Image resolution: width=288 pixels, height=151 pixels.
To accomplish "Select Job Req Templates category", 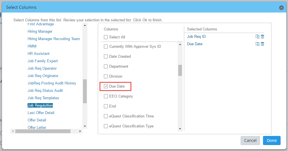I will (x=43, y=98).
